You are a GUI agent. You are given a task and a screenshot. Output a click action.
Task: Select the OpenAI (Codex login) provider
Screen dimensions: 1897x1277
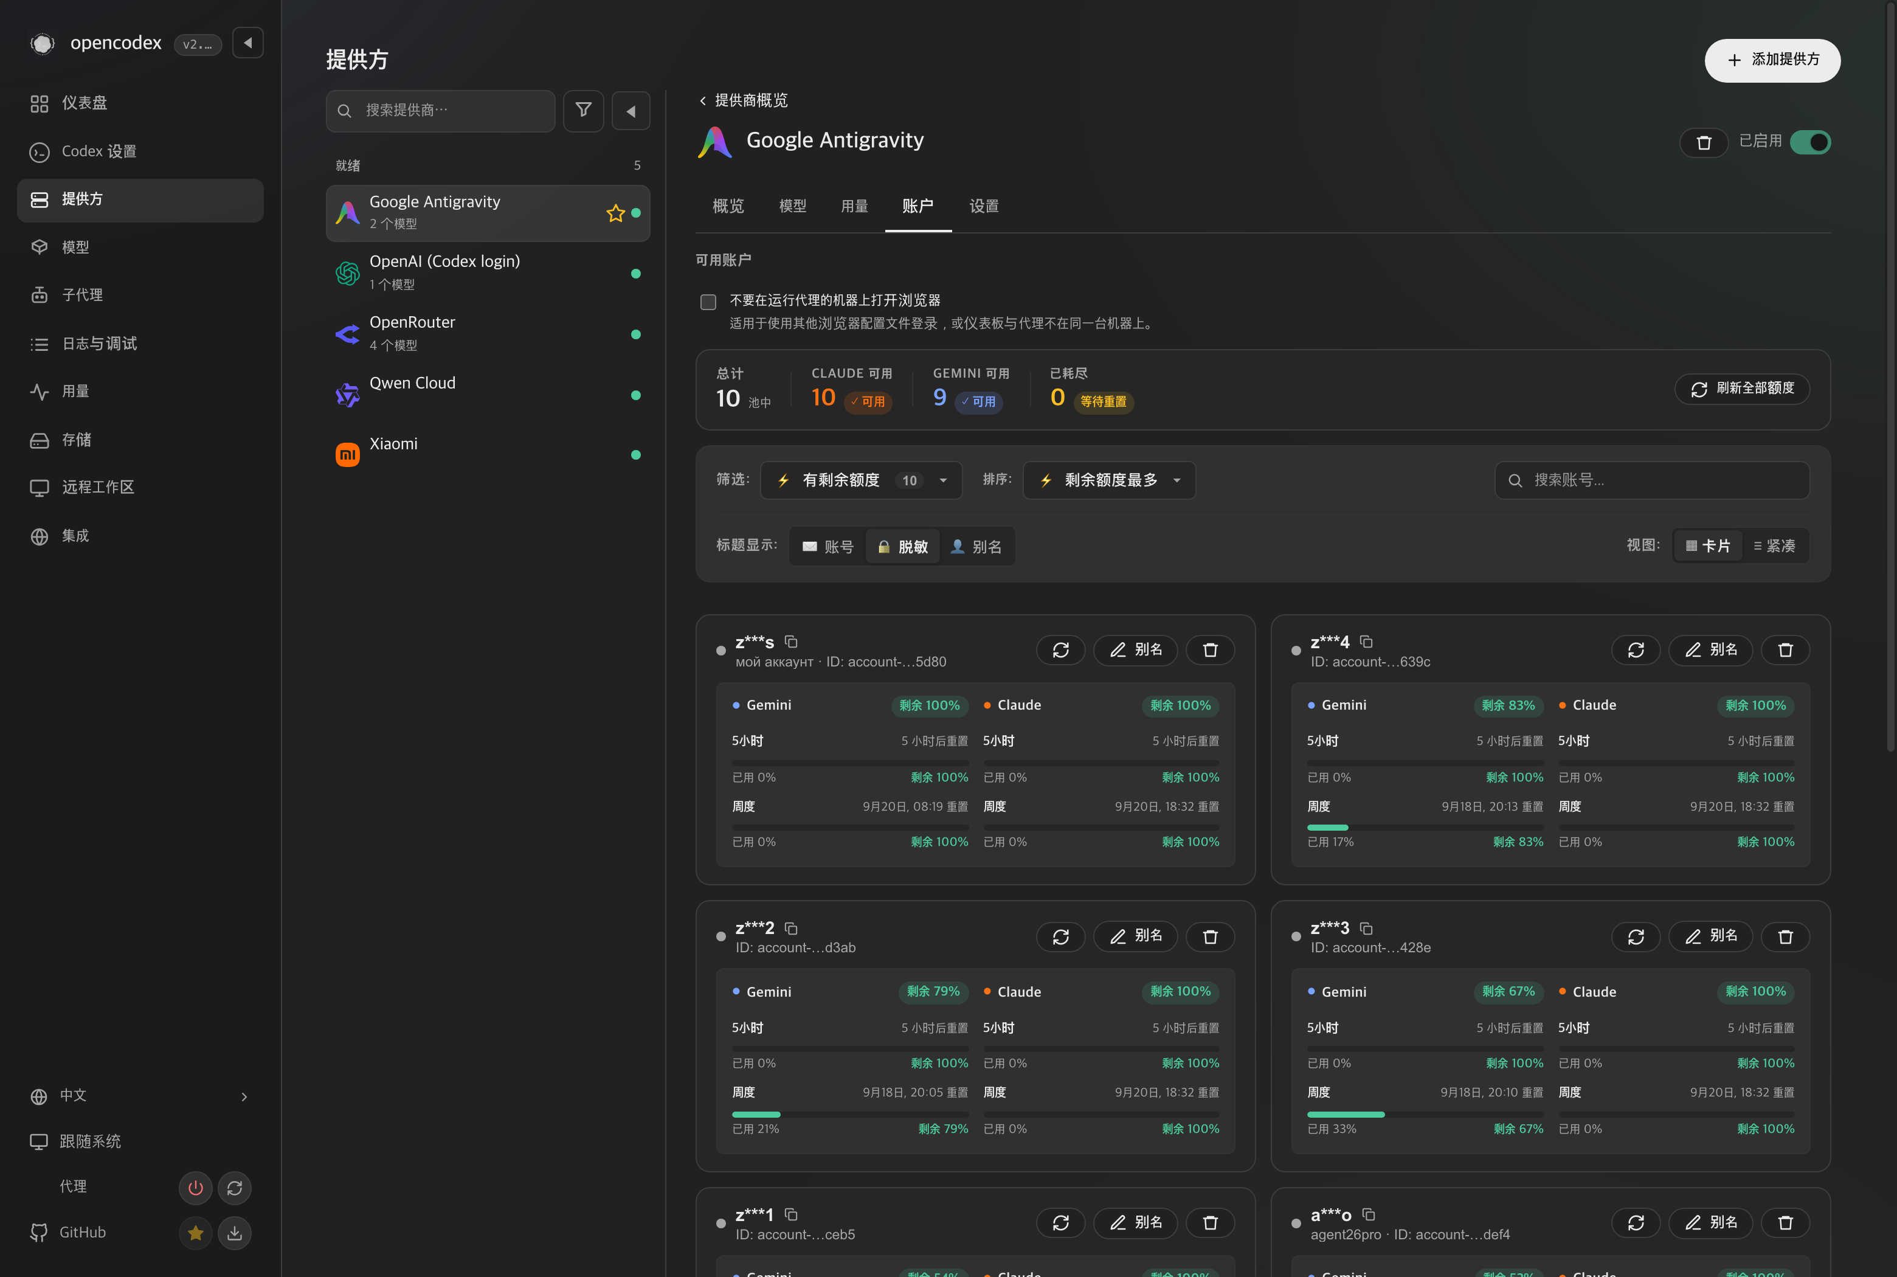pos(488,273)
